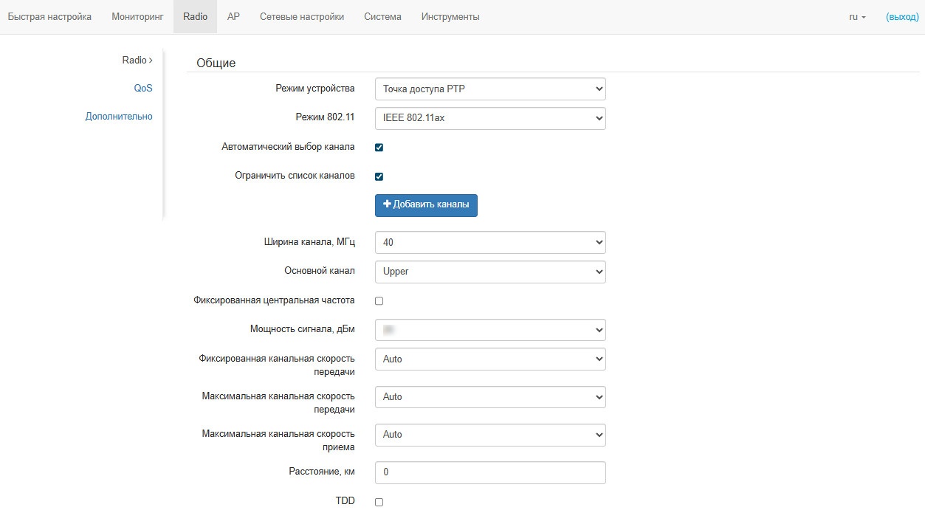Open the ru language selector
Image resolution: width=925 pixels, height=510 pixels.
[857, 17]
